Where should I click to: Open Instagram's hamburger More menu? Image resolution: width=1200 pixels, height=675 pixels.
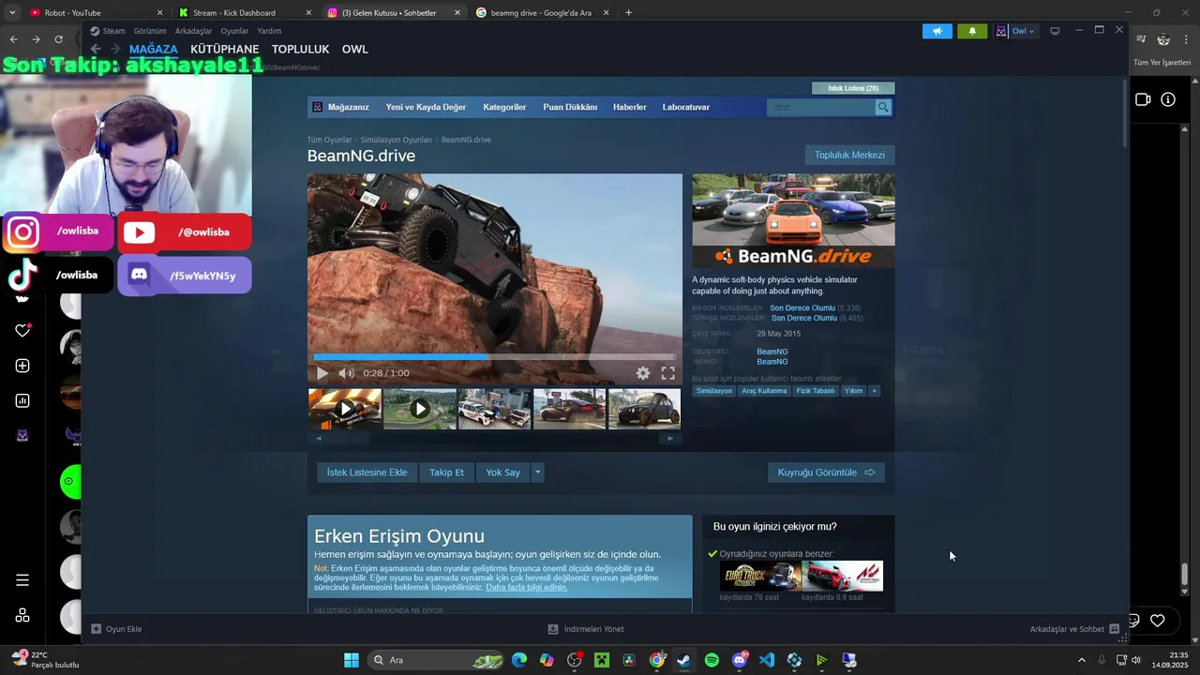click(22, 580)
